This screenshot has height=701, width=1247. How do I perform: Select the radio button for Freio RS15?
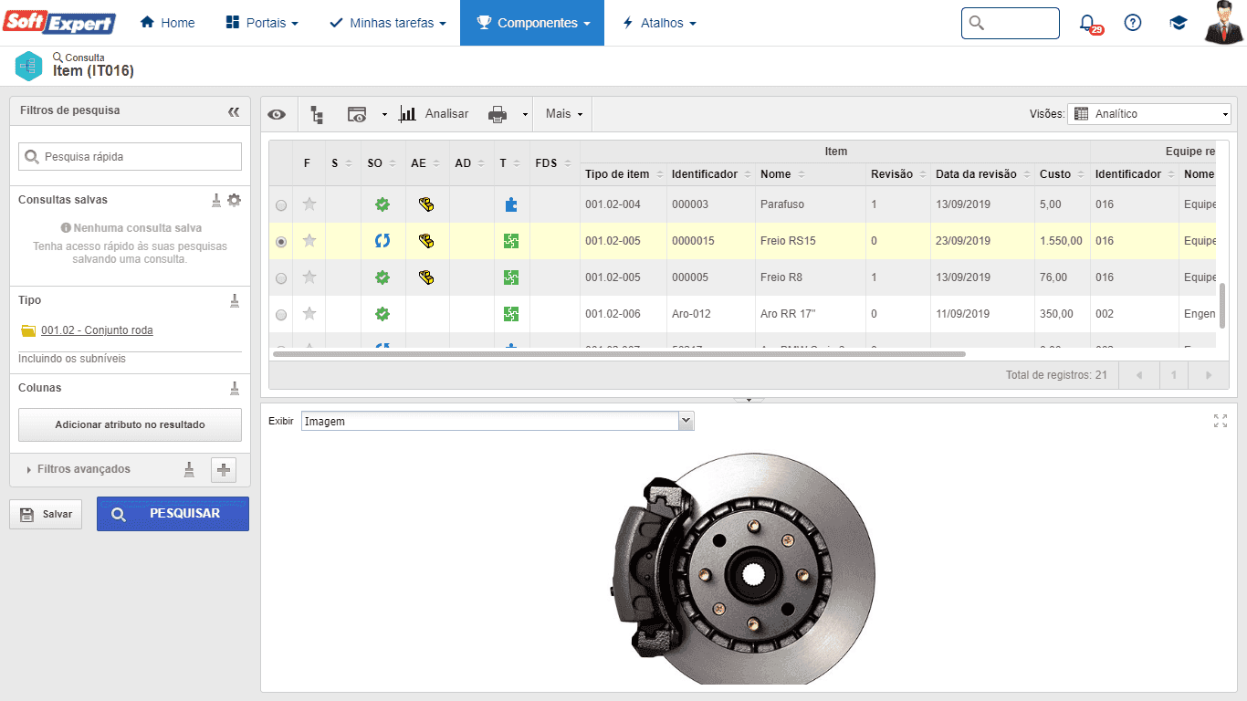281,242
